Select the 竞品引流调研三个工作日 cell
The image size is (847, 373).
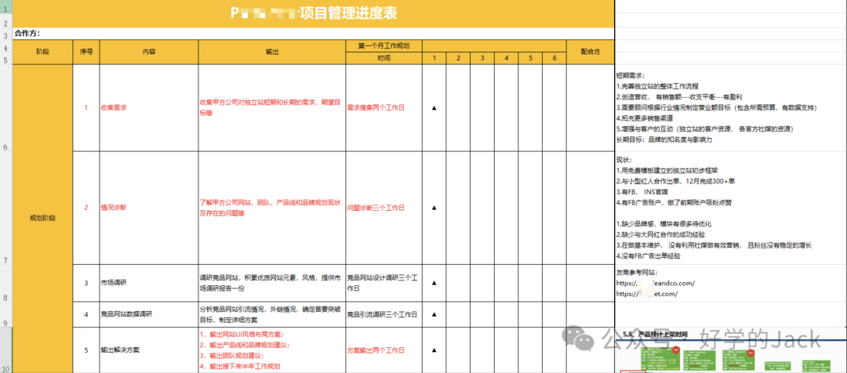[x=384, y=314]
